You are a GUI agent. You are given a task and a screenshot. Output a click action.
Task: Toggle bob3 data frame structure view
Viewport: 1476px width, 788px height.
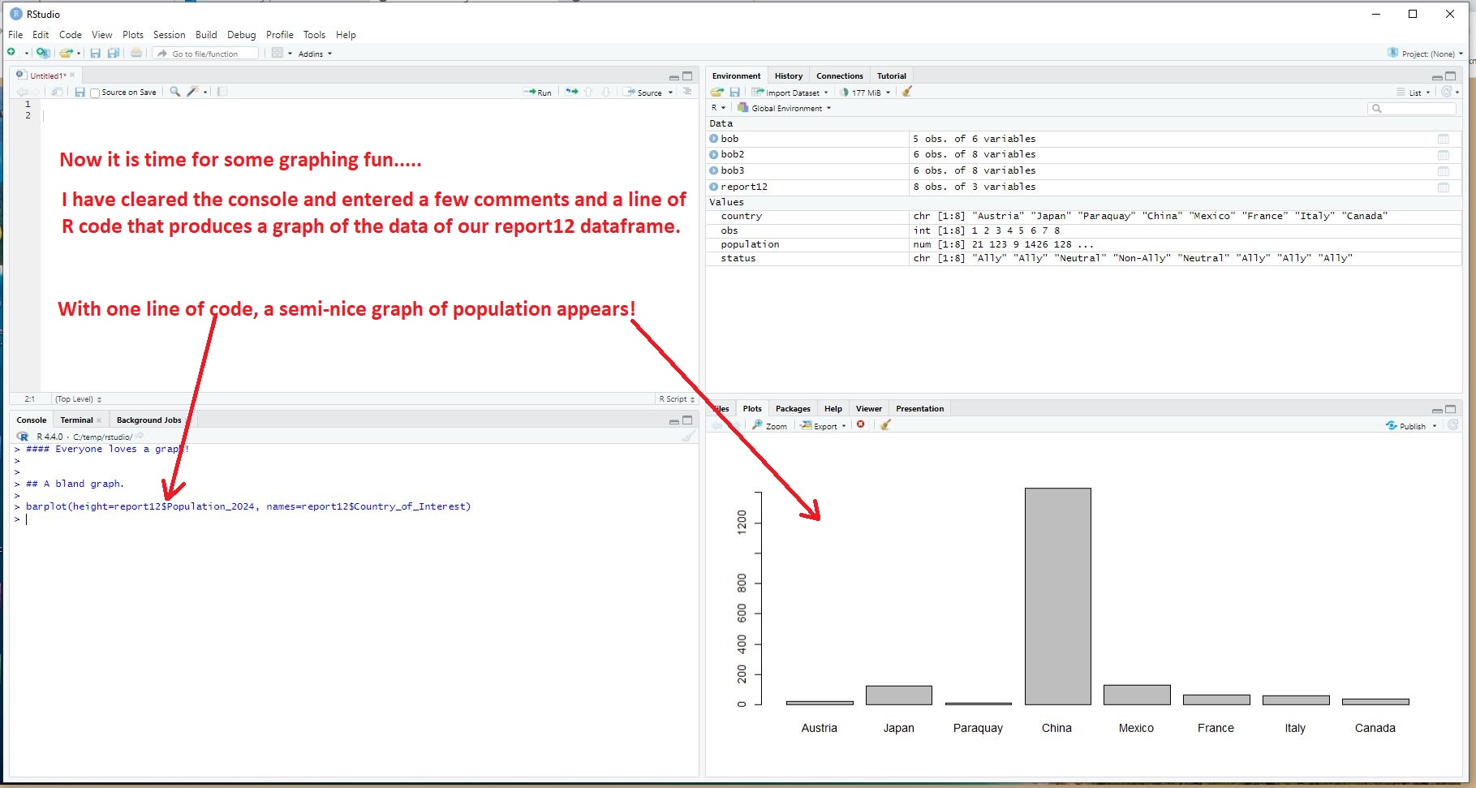(714, 170)
